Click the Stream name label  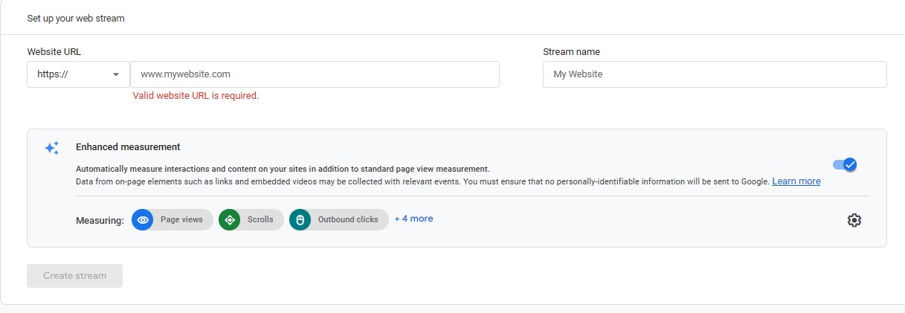point(571,52)
